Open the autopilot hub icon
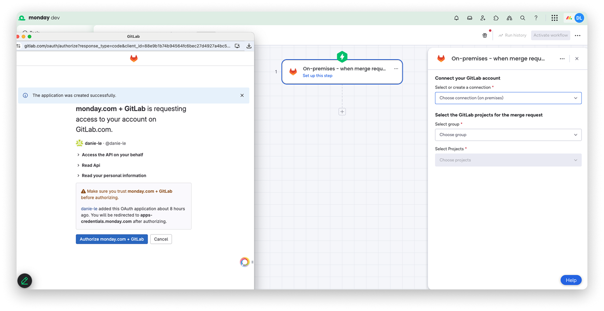The height and width of the screenshot is (311, 604). coord(509,18)
